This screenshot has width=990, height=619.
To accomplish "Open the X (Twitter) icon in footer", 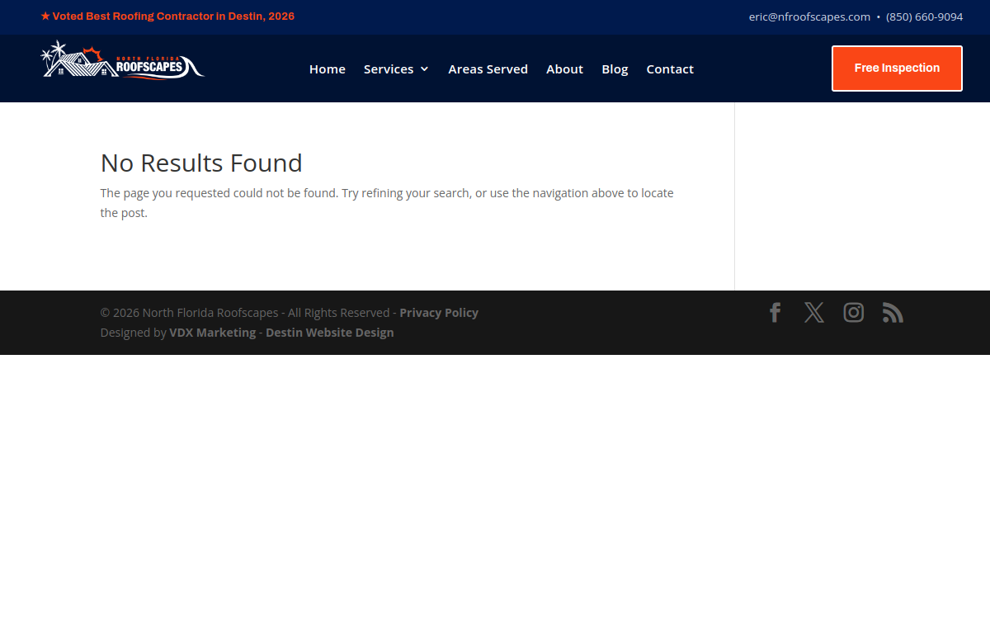I will coord(814,313).
